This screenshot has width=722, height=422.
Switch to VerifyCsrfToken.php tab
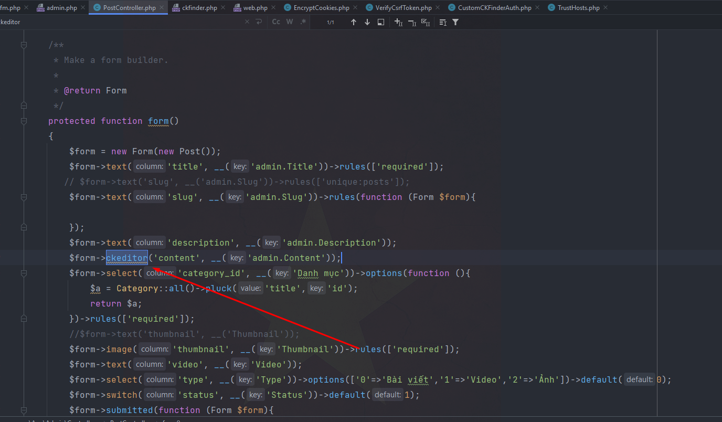tap(404, 8)
